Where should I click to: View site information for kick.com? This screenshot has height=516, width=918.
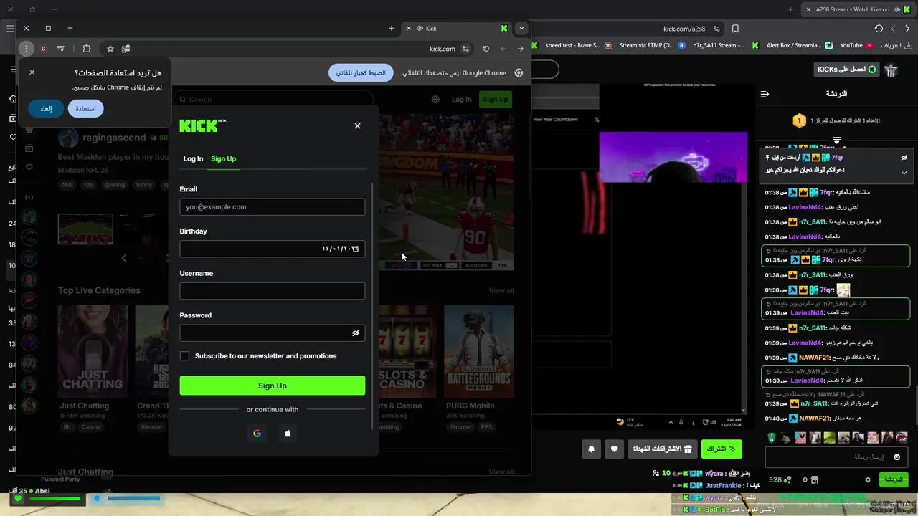[465, 49]
